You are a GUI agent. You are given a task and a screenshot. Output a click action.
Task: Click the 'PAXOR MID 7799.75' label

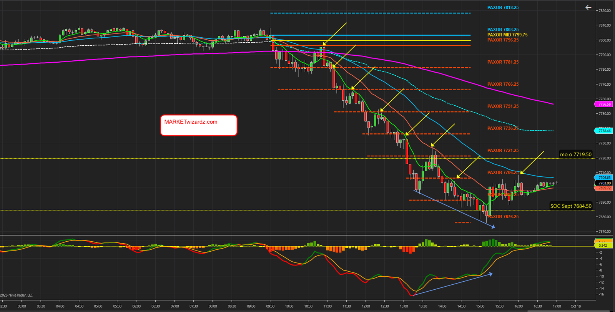pos(507,35)
